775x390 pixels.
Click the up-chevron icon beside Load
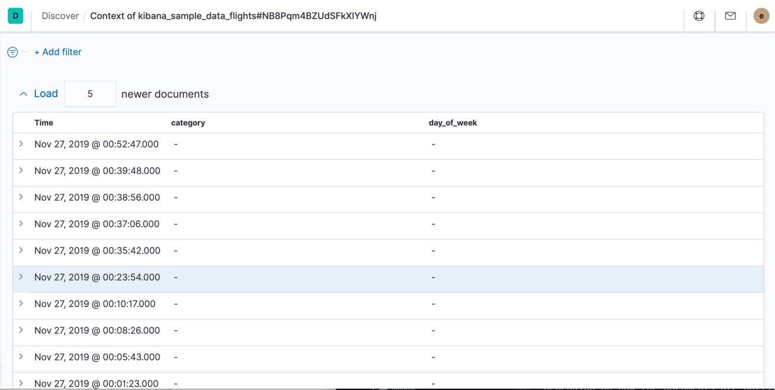coord(23,94)
